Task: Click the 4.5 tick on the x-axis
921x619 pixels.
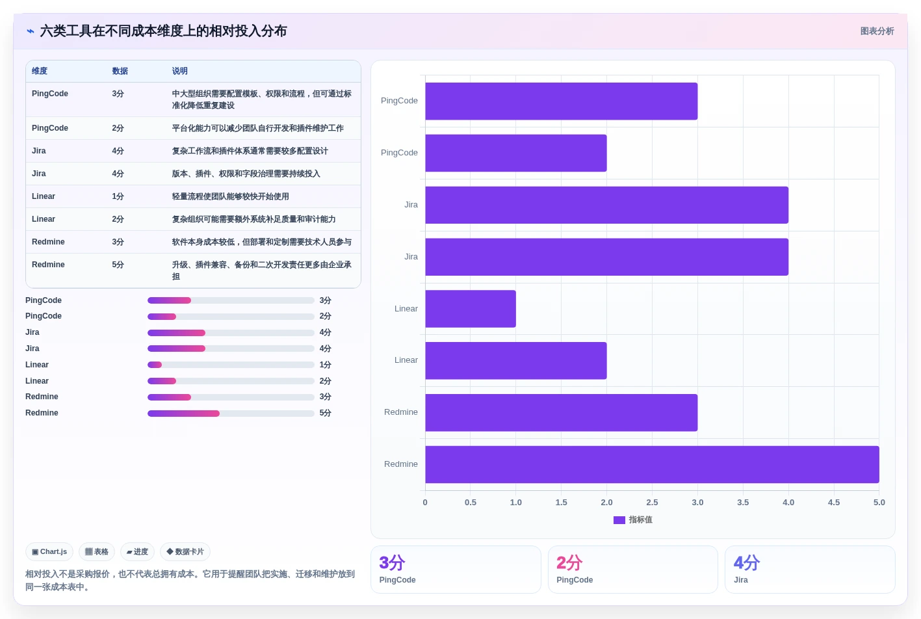Action: click(834, 503)
